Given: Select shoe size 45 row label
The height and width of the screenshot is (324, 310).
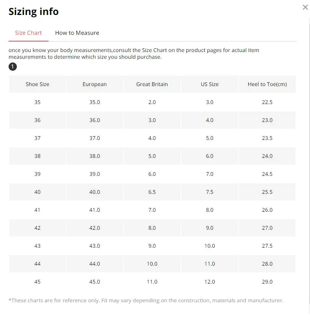Looking at the screenshot, I should click(37, 282).
